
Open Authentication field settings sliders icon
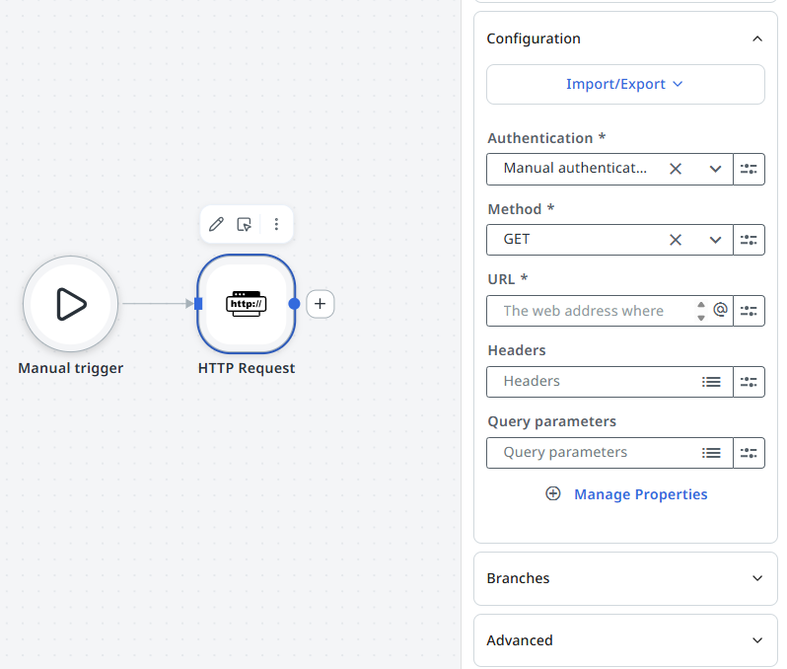click(749, 170)
